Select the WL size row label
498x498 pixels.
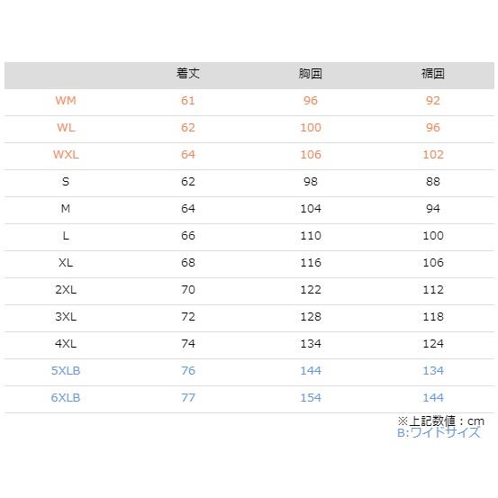coord(66,128)
